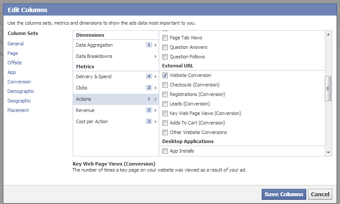Viewport: 340px width, 204px height.
Task: Expand the Clicks metrics arrow
Action: (155, 88)
